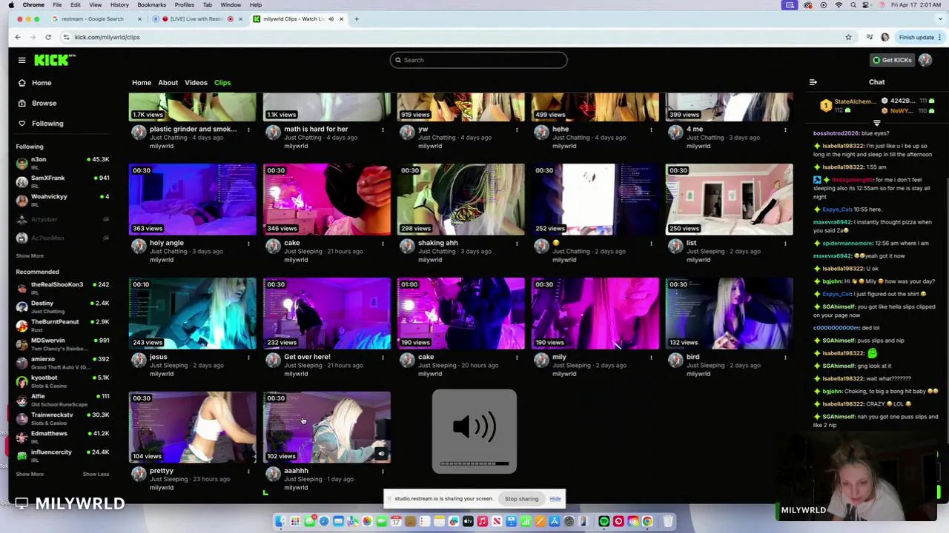Open Trainwreckstv recommended channel
Image resolution: width=949 pixels, height=533 pixels.
pyautogui.click(x=62, y=418)
